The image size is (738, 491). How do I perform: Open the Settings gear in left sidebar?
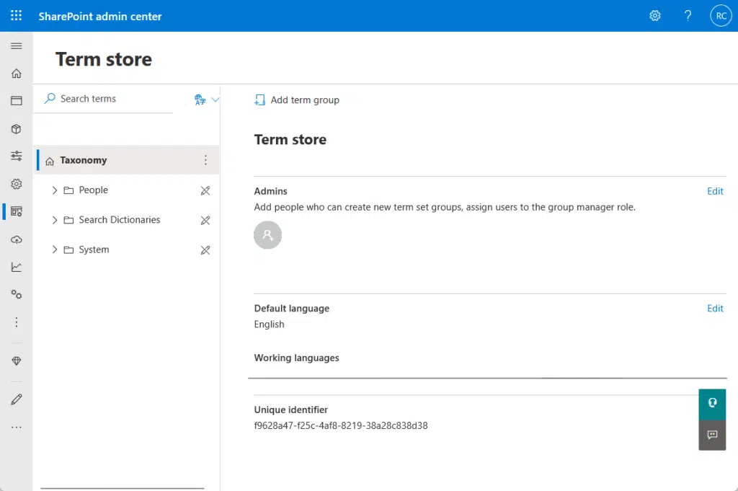pyautogui.click(x=17, y=184)
